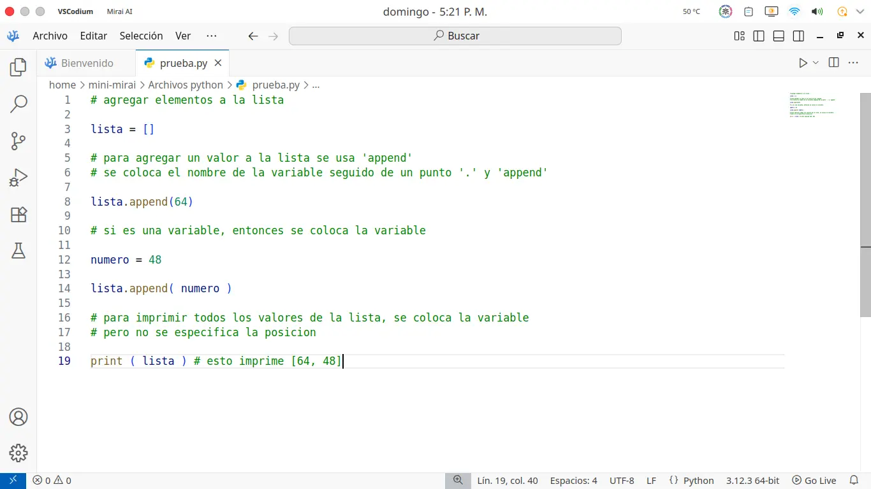Split the editor to the right

833,62
